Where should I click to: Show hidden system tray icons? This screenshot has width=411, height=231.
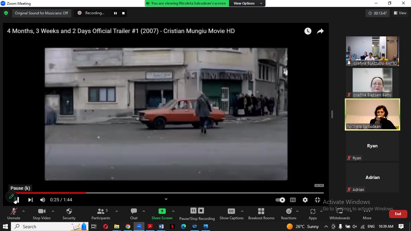[326, 226]
